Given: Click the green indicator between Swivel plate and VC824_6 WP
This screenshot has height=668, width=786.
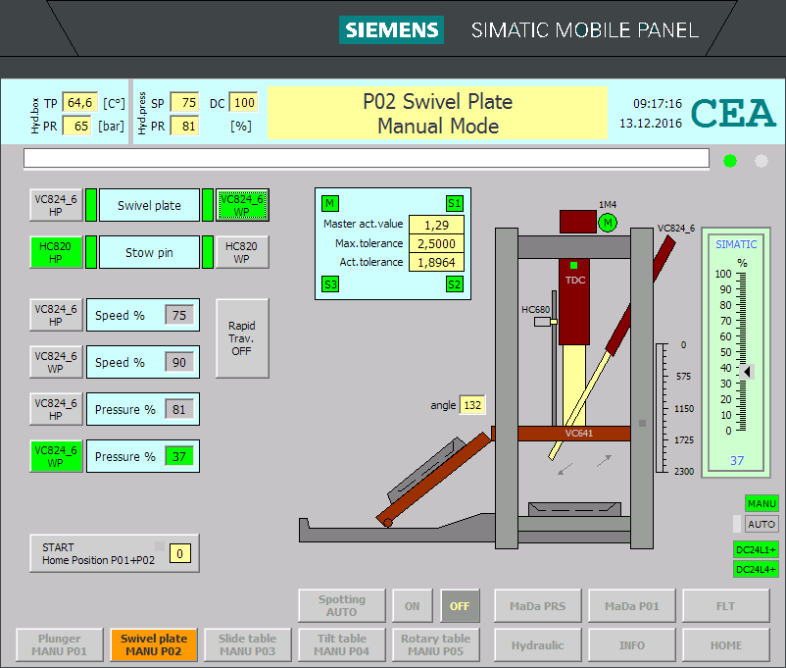Looking at the screenshot, I should point(208,205).
